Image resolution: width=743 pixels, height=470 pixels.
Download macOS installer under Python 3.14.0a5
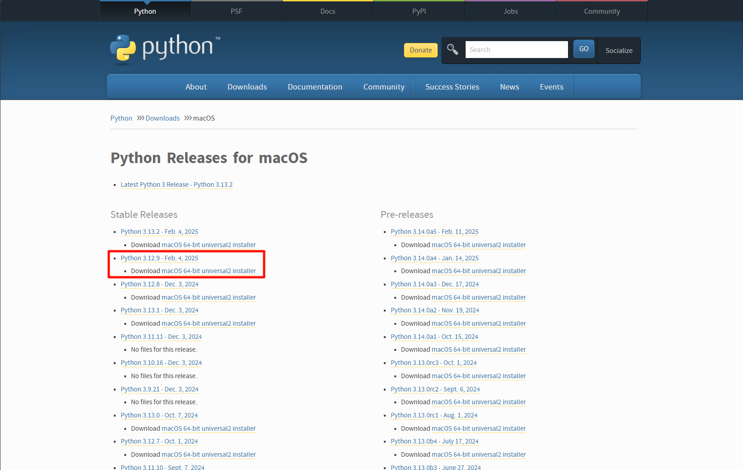[479, 245]
